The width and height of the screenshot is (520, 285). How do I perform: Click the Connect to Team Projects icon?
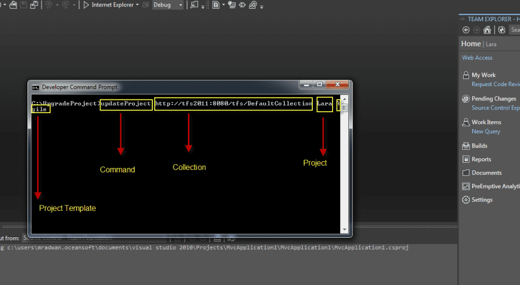tap(502, 30)
